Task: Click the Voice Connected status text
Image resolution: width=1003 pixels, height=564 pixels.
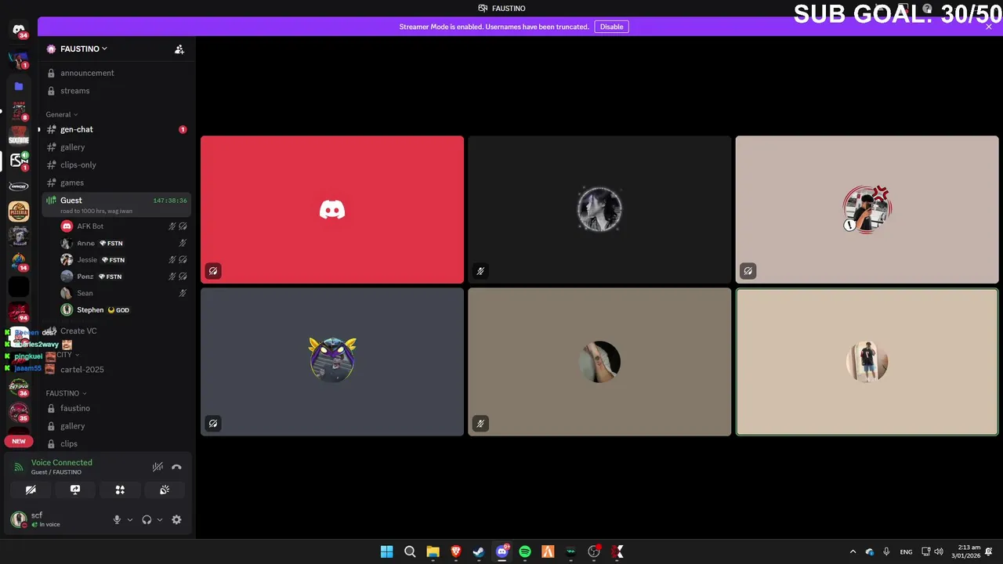Action: (61, 463)
